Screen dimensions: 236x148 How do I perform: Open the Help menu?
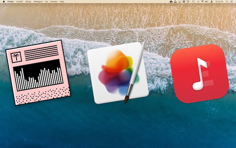pyautogui.click(x=62, y=1)
